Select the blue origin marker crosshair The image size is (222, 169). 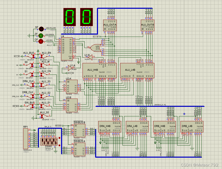tap(184, 114)
